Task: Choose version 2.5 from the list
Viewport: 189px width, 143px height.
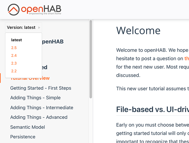Action: coord(14,48)
